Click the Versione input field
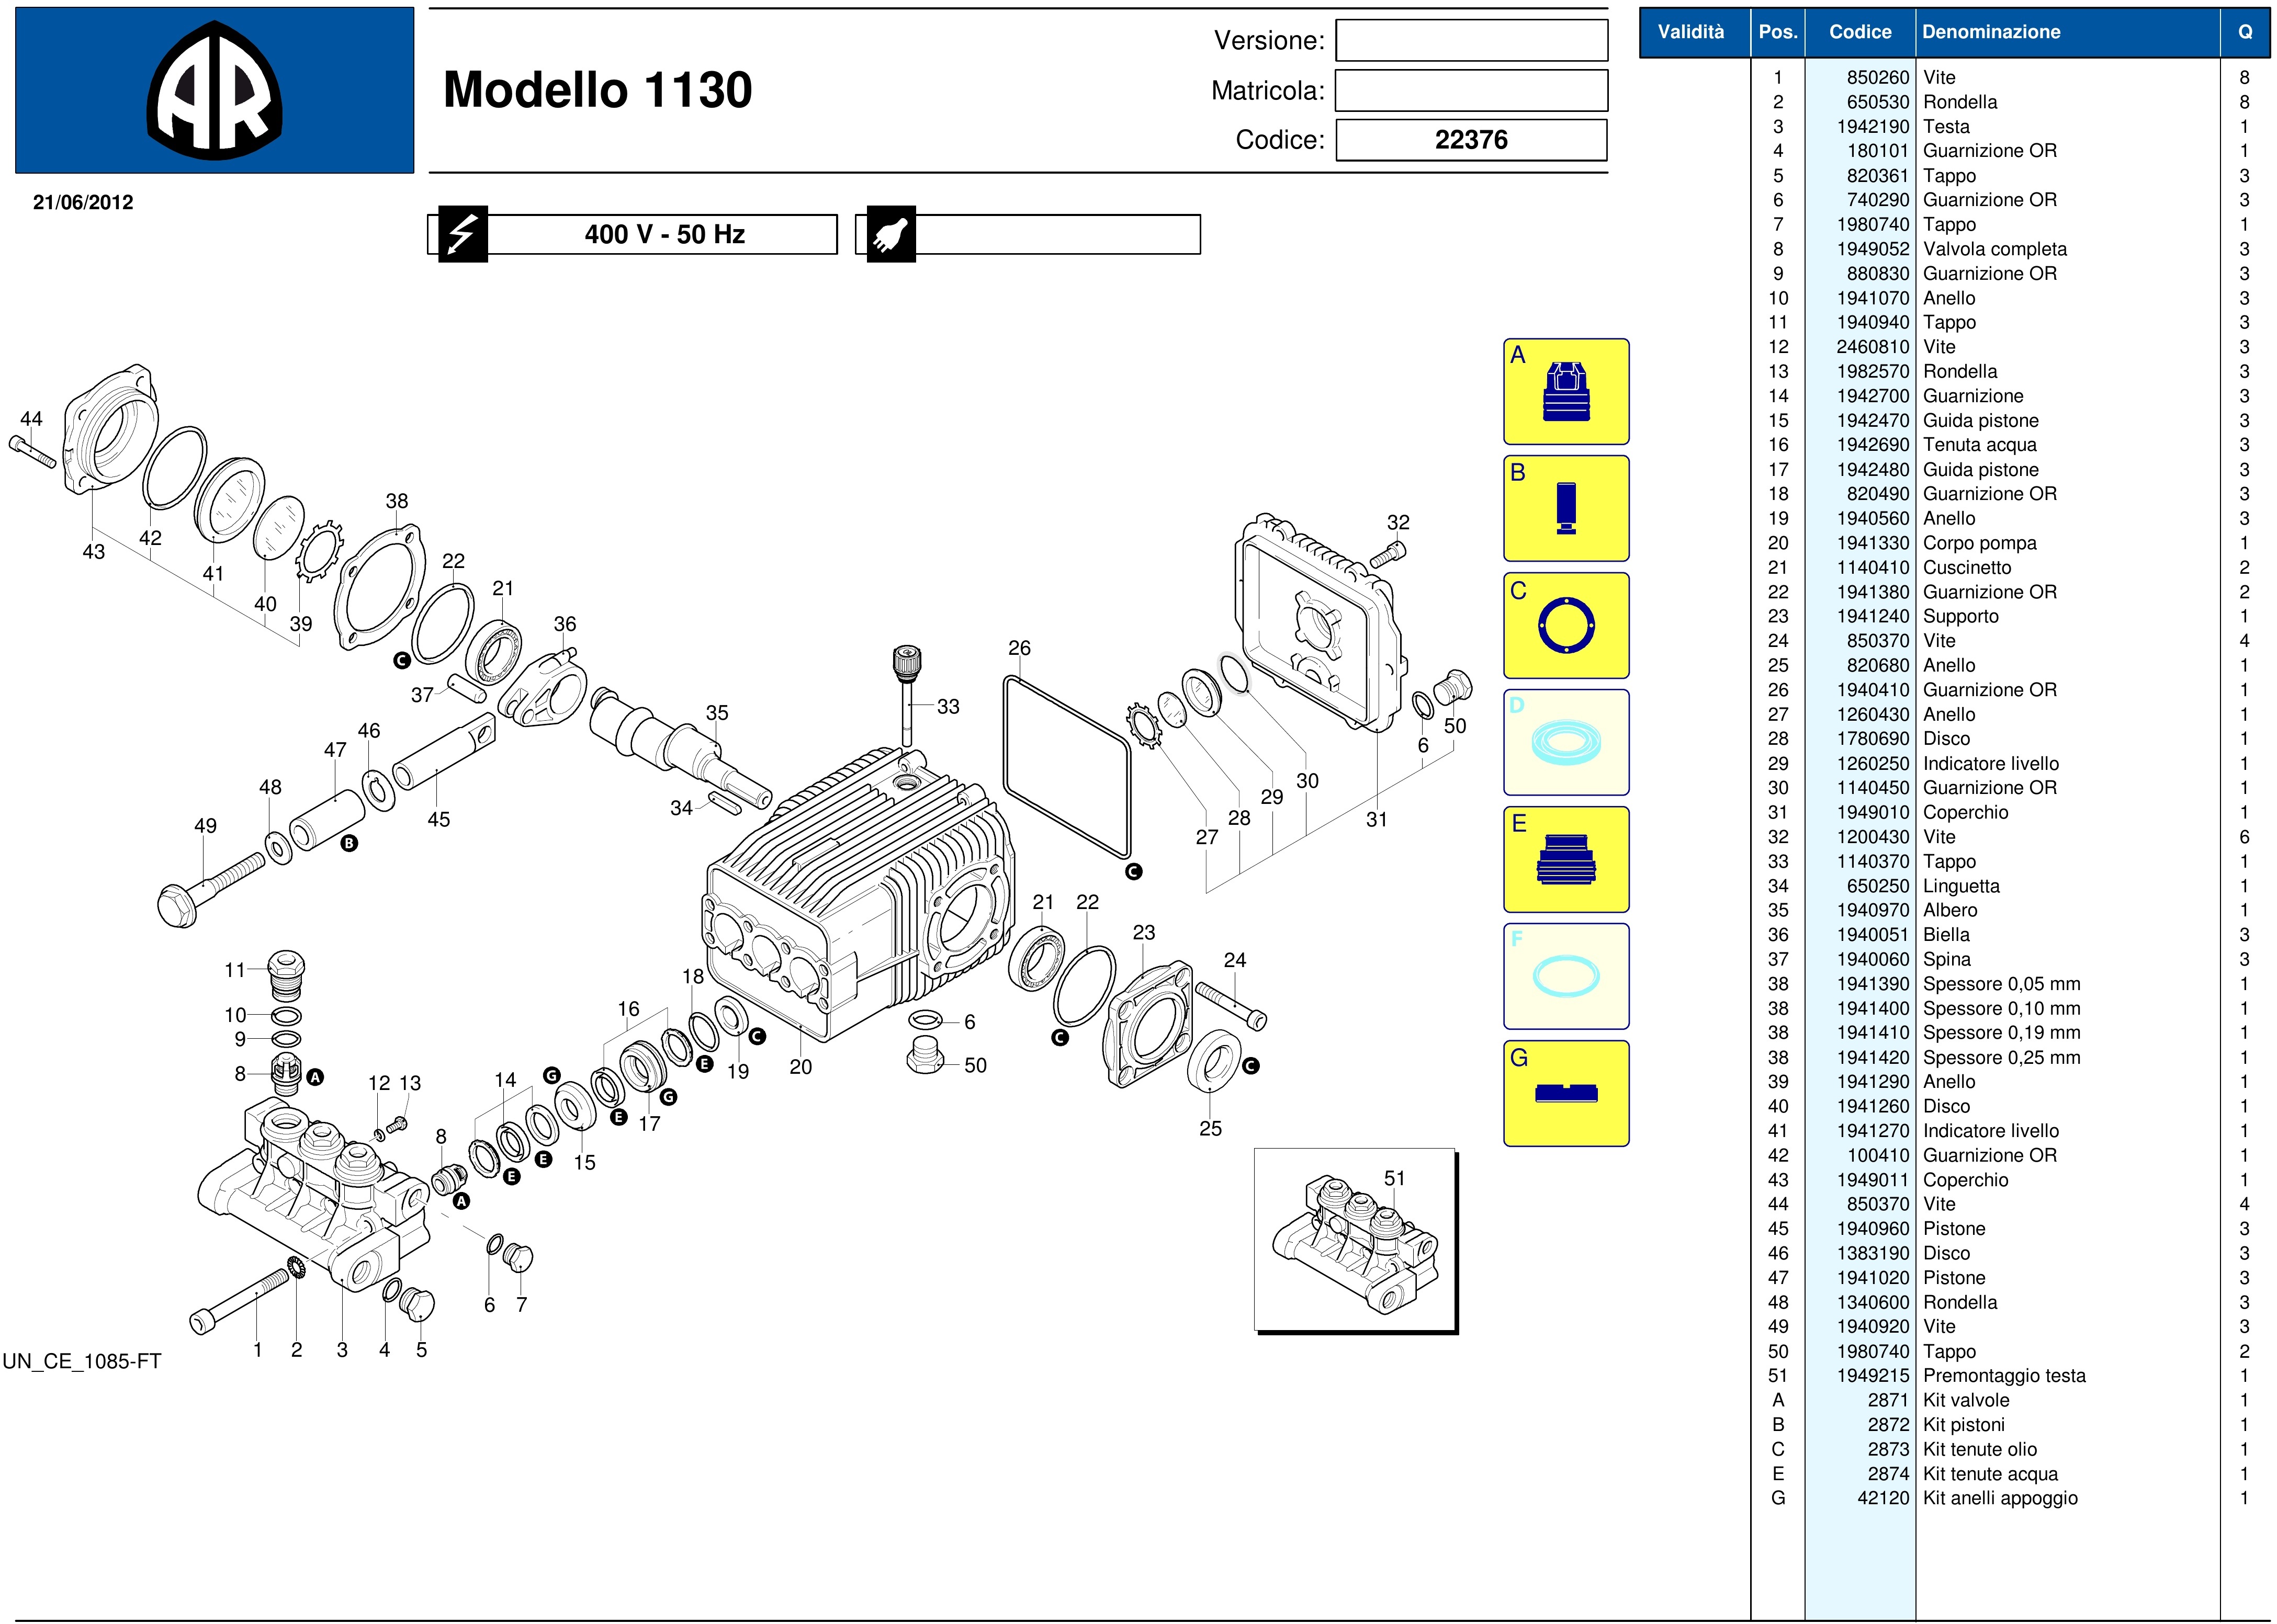The image size is (2277, 1624). click(x=1471, y=41)
